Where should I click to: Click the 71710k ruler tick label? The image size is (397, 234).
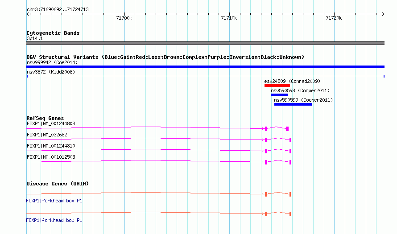[229, 18]
